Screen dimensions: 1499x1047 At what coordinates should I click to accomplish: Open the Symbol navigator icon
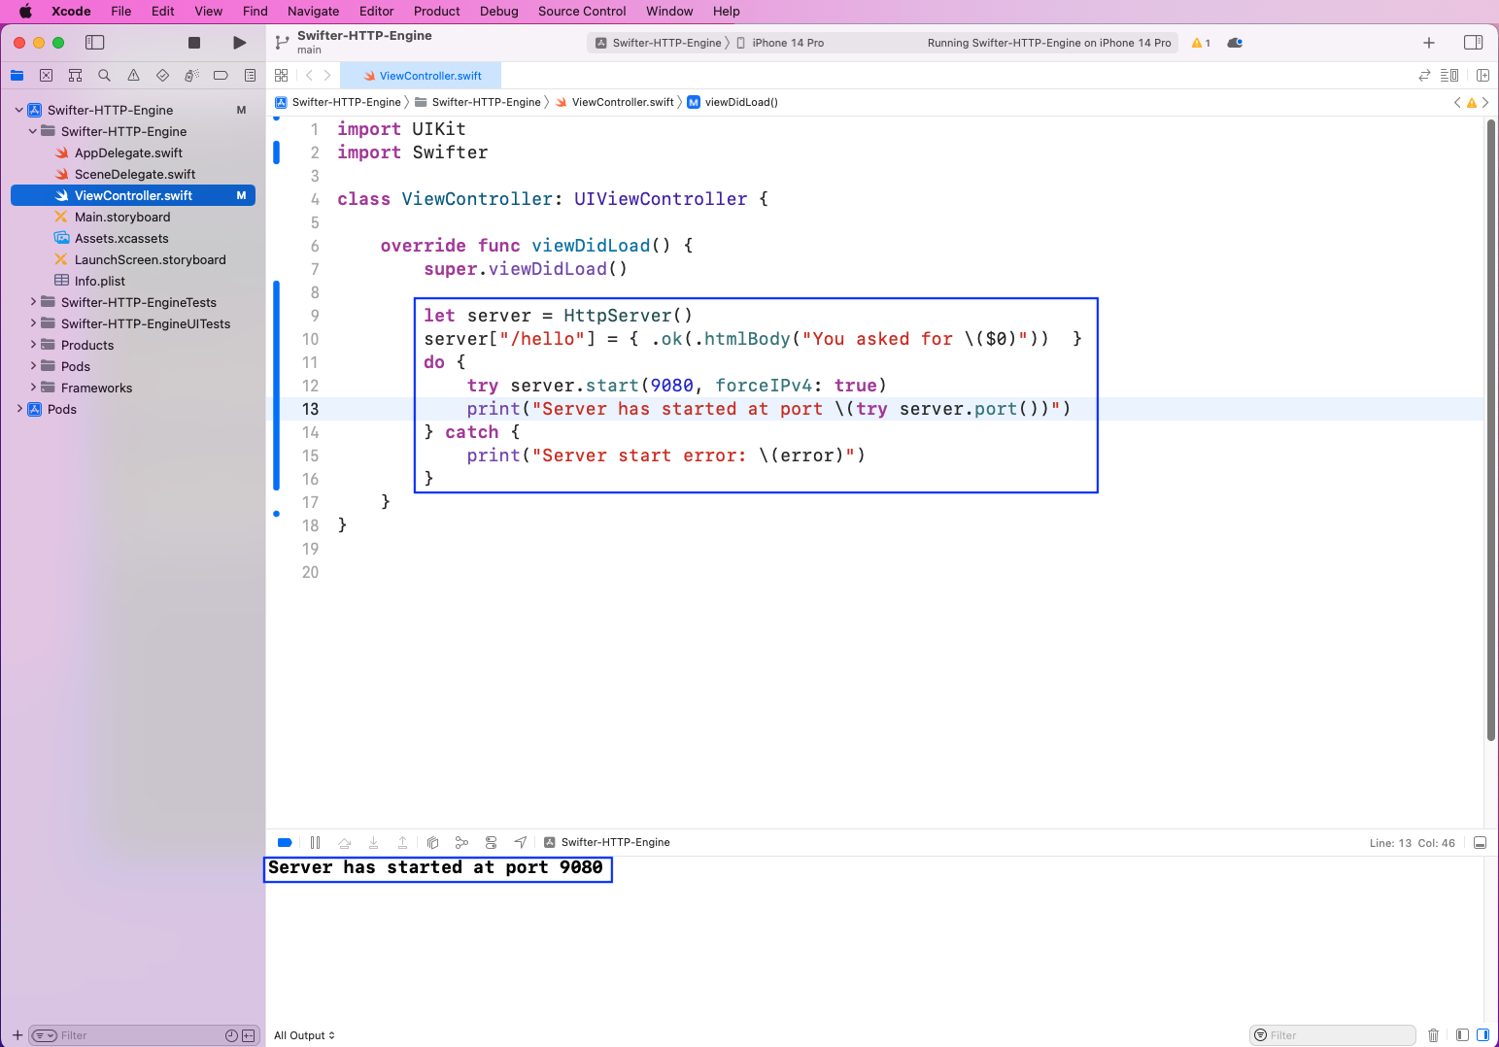pyautogui.click(x=75, y=76)
